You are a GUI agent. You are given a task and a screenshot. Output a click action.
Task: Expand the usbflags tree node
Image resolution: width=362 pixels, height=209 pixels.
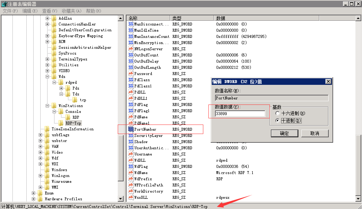[40, 135]
